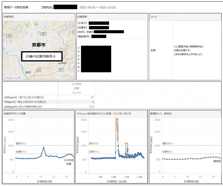Click row 1000ppmを一度でも上回った日数(日)
Screen dimensions: 223x186
click(48, 97)
